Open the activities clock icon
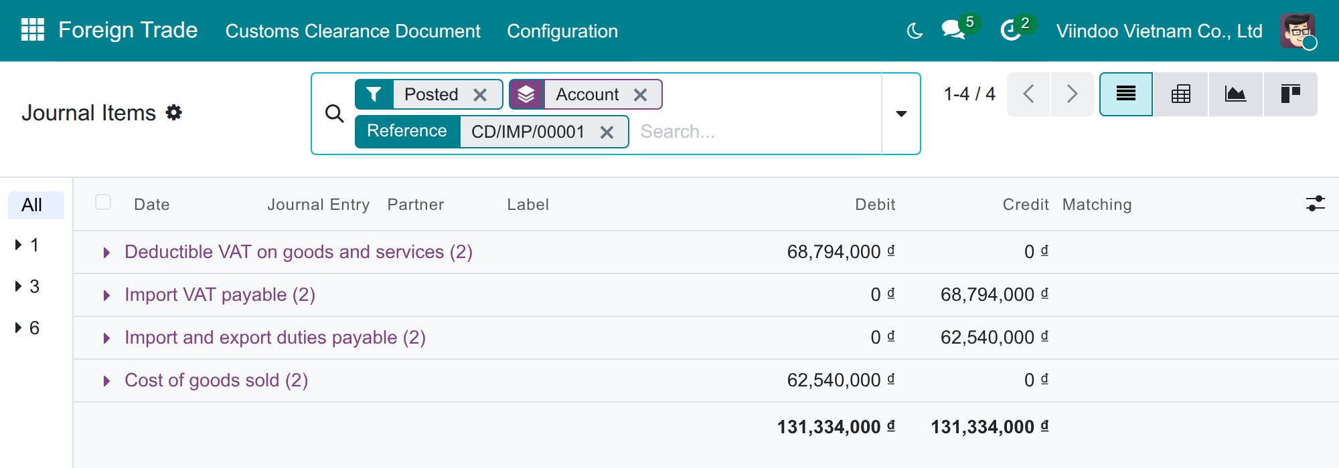The height and width of the screenshot is (468, 1339). pos(1011,31)
